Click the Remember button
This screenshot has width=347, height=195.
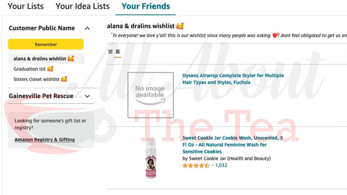46,44
